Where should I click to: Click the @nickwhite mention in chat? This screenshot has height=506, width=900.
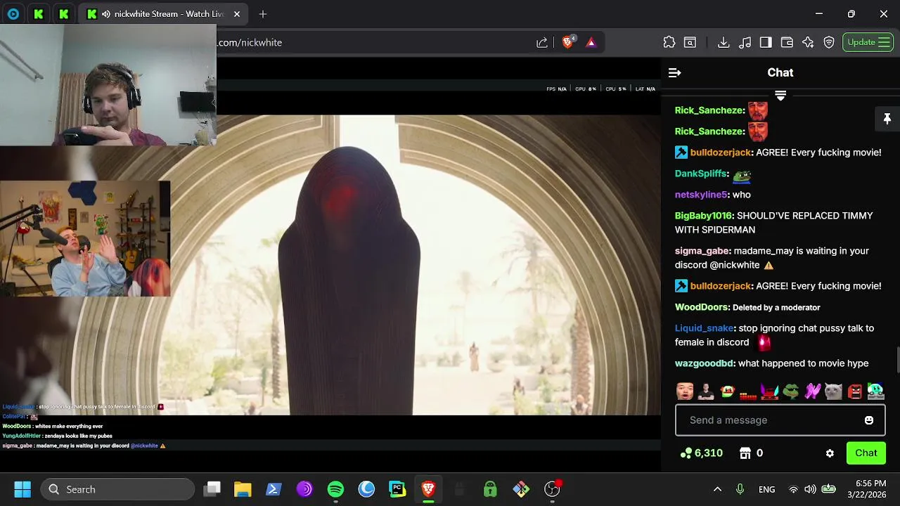pyautogui.click(x=734, y=265)
